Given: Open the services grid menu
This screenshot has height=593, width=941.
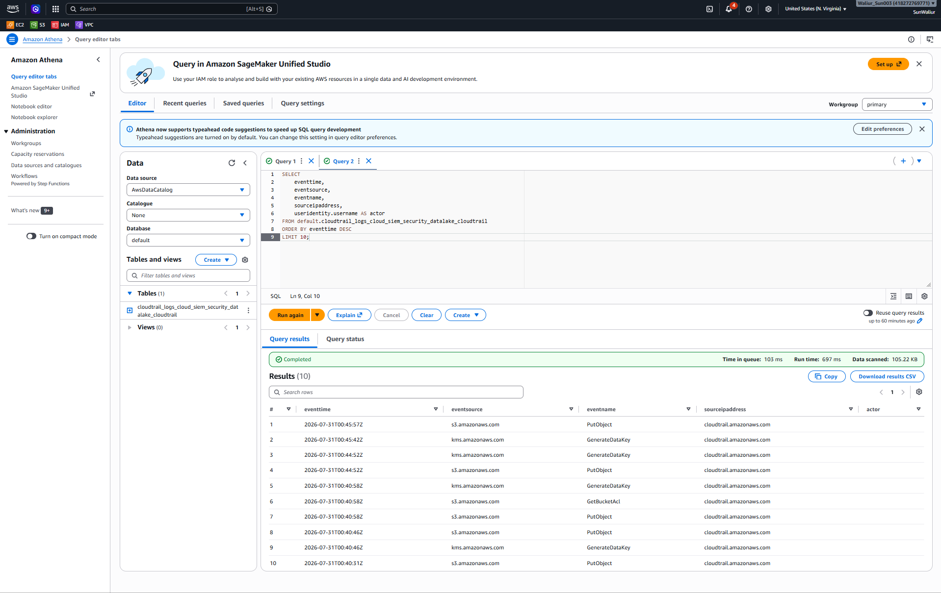Looking at the screenshot, I should (55, 9).
